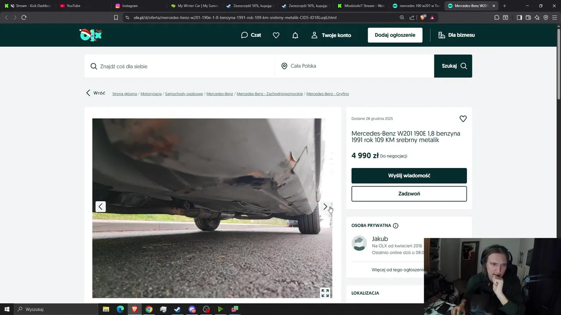Open Osoba prywatna info icon
The width and height of the screenshot is (561, 315).
[x=396, y=226]
